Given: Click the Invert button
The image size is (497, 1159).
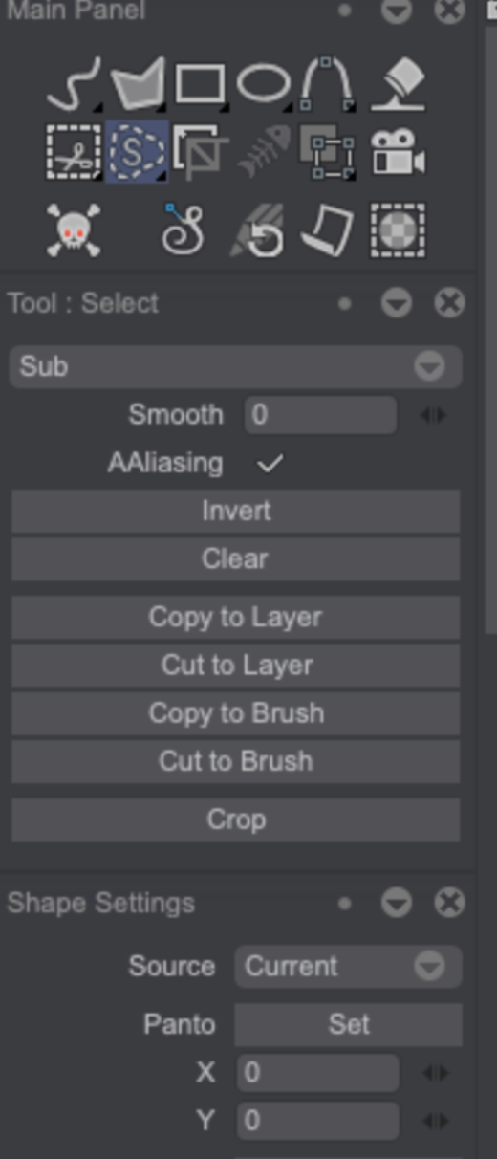Looking at the screenshot, I should [x=236, y=511].
